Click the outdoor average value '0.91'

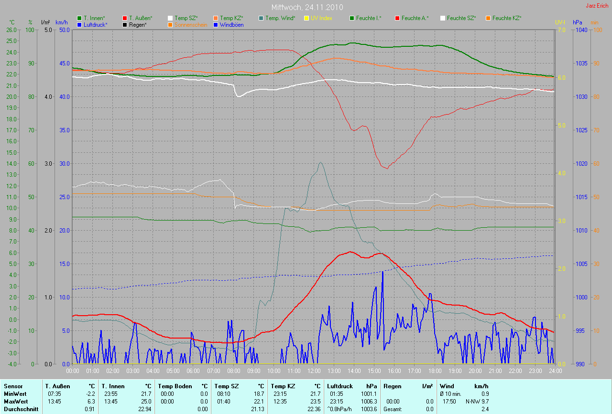point(89,409)
